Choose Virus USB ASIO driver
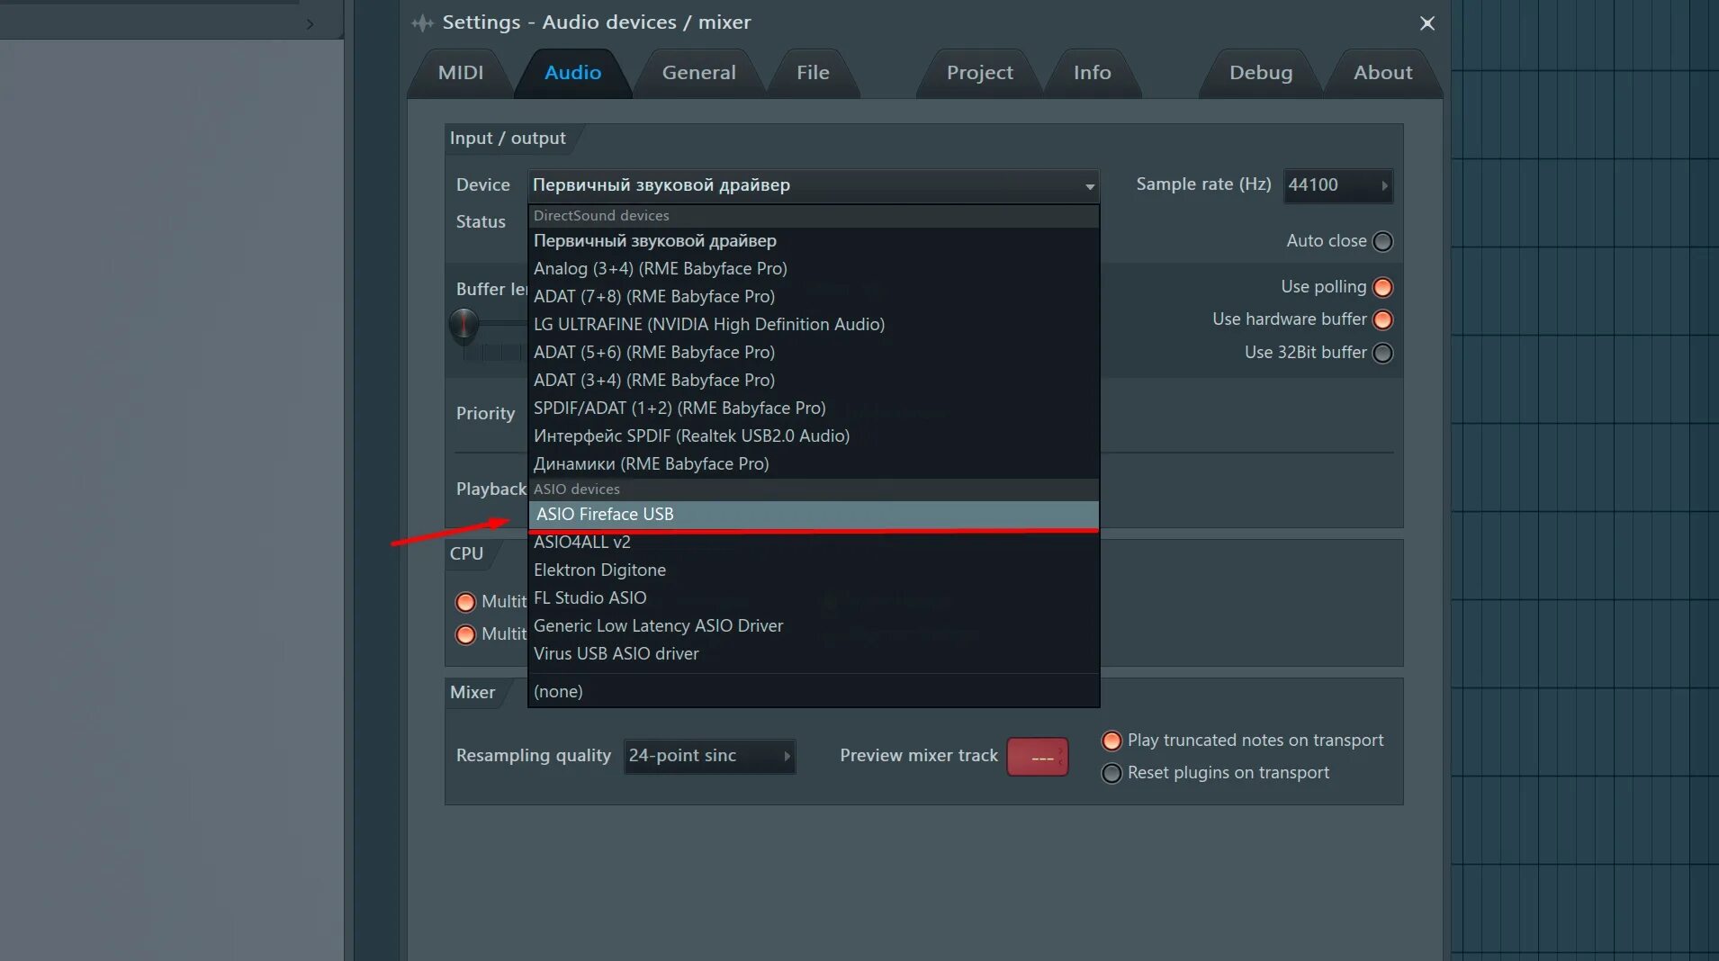 pos(813,654)
